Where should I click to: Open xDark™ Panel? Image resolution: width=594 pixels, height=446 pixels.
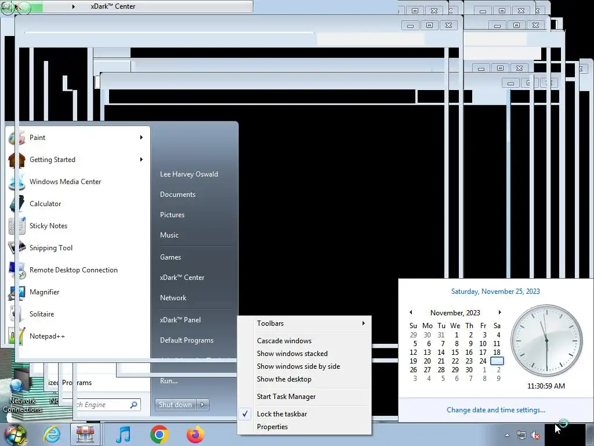pos(180,320)
